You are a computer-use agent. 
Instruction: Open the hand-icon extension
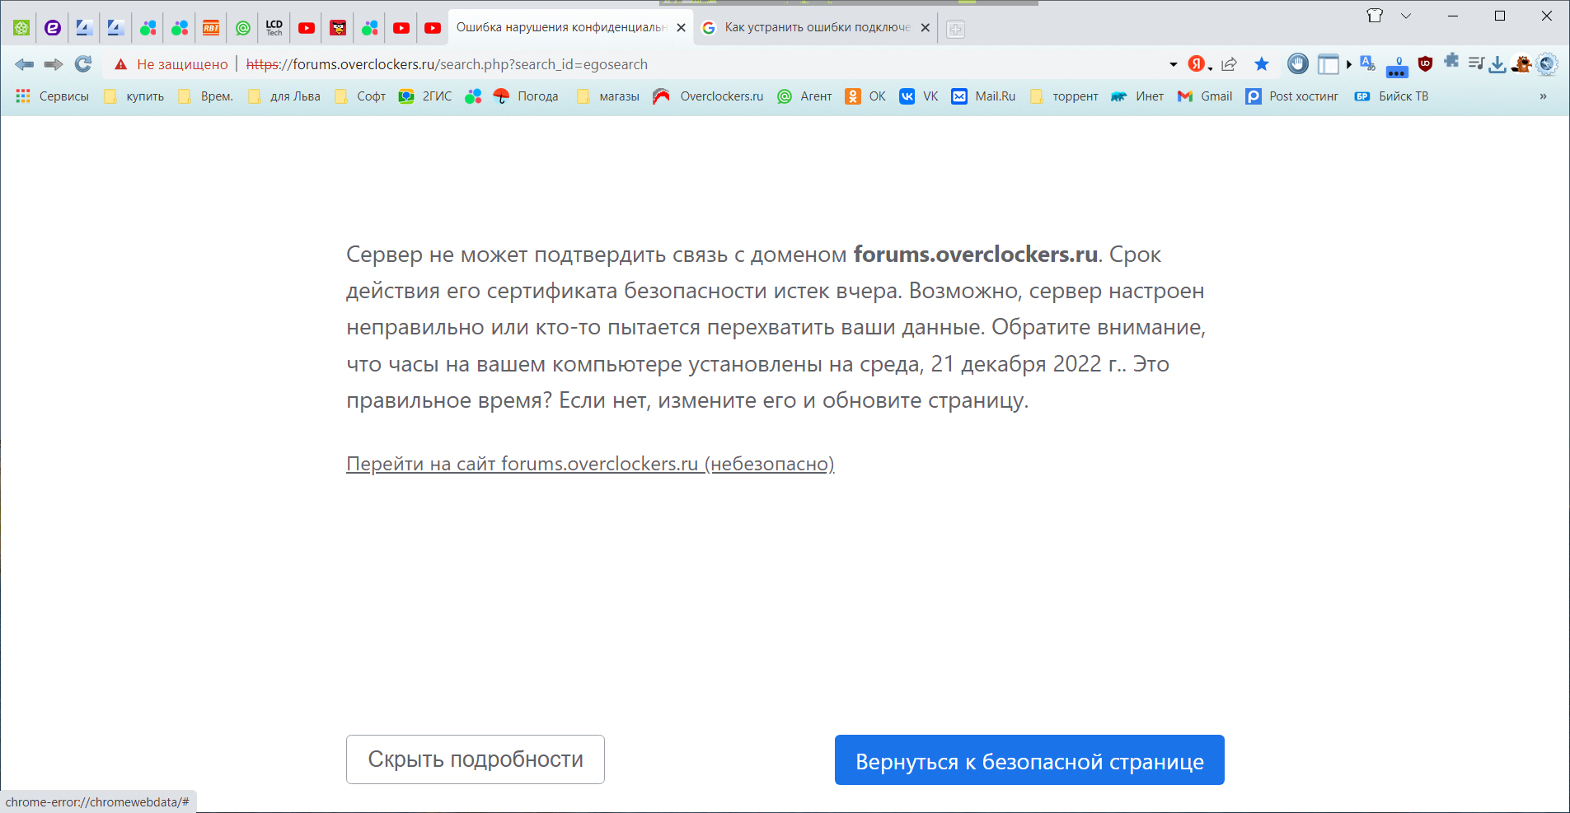1298,63
